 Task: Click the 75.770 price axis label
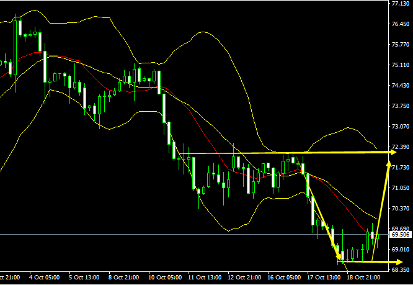click(x=401, y=45)
